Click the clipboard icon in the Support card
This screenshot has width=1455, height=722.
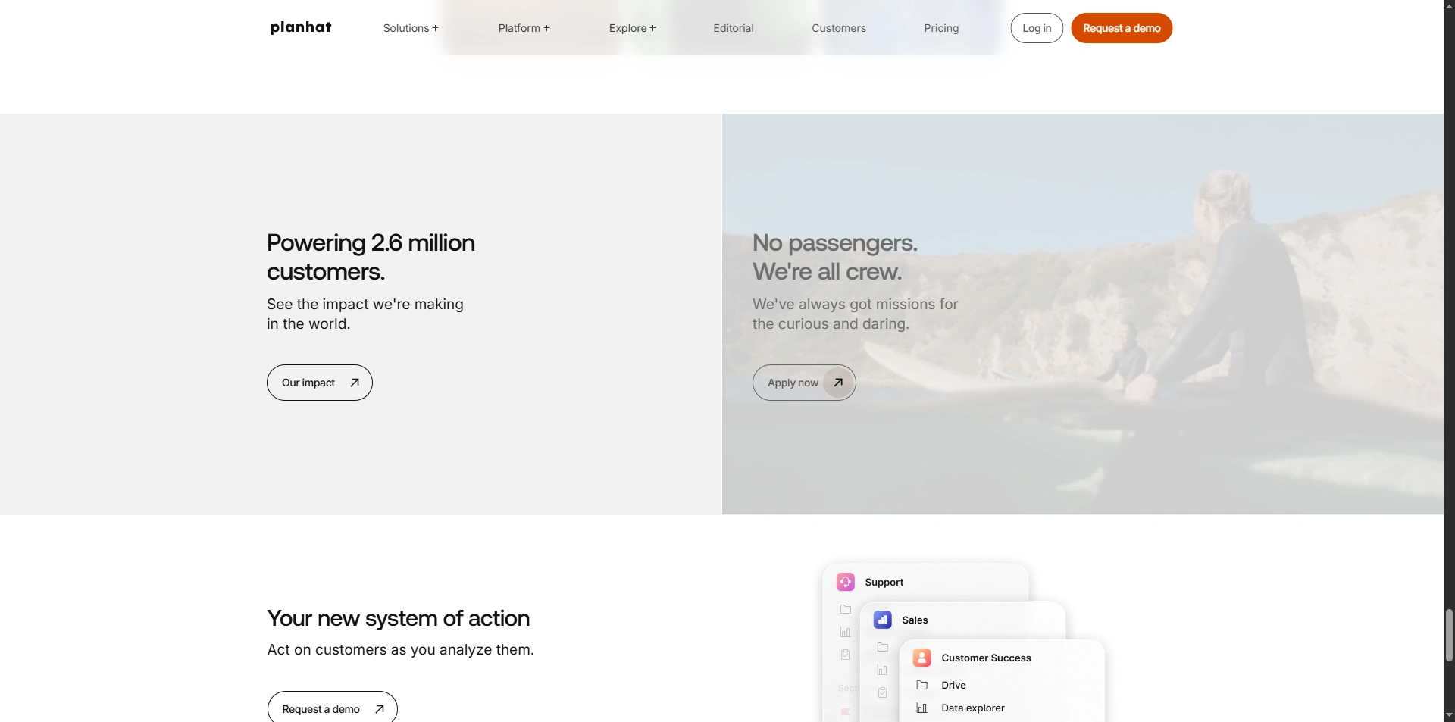(x=846, y=655)
